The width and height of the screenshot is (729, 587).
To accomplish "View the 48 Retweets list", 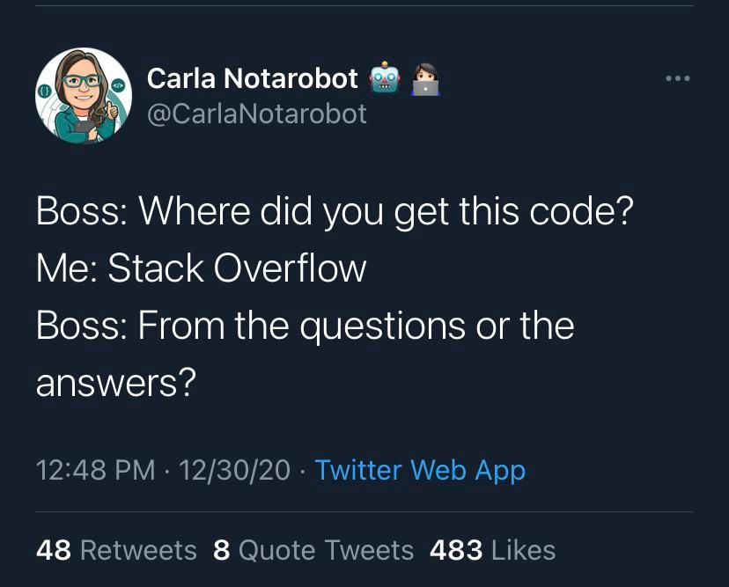I will pos(116,551).
